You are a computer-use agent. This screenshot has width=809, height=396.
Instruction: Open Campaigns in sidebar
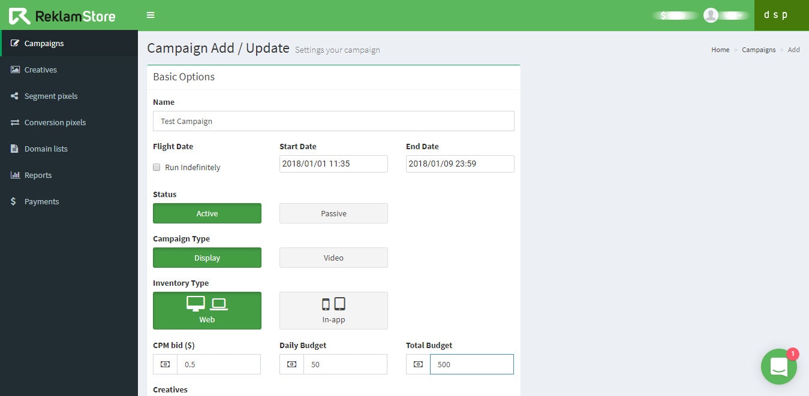(x=69, y=43)
